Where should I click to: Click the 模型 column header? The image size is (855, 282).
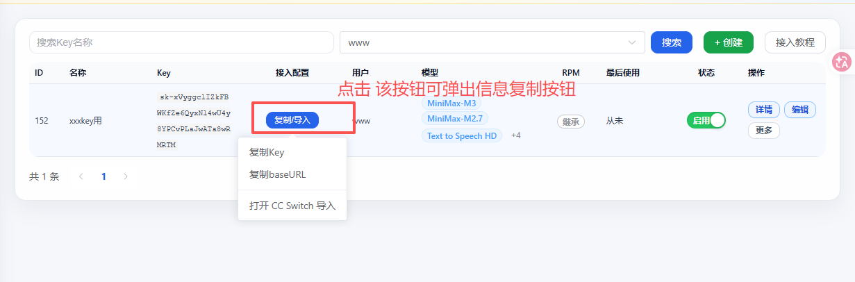[x=430, y=73]
